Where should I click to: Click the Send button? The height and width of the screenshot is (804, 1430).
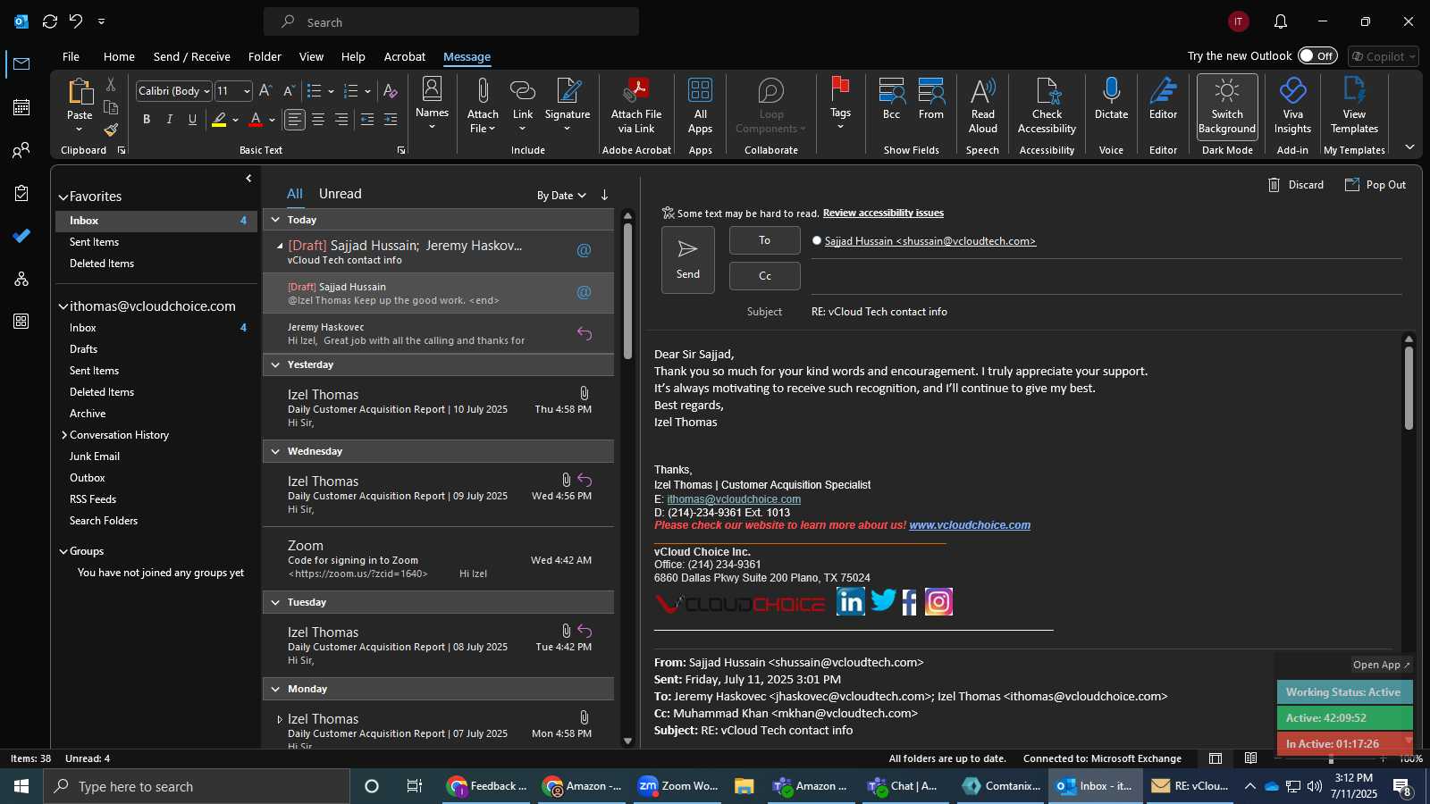tap(688, 260)
